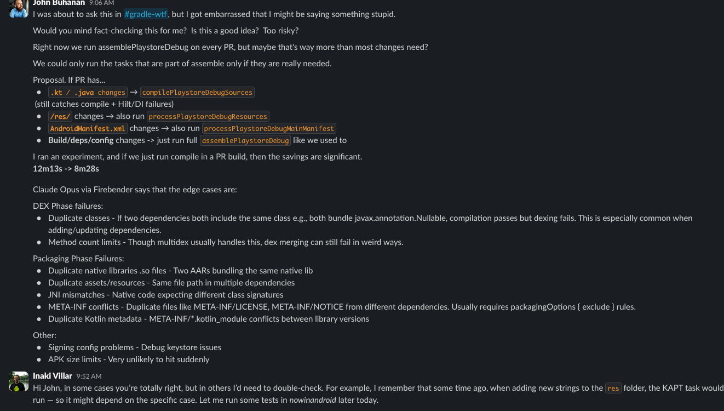Viewport: 724px width, 411px height.
Task: Open the #gradle-wtf channel link
Action: tap(145, 14)
